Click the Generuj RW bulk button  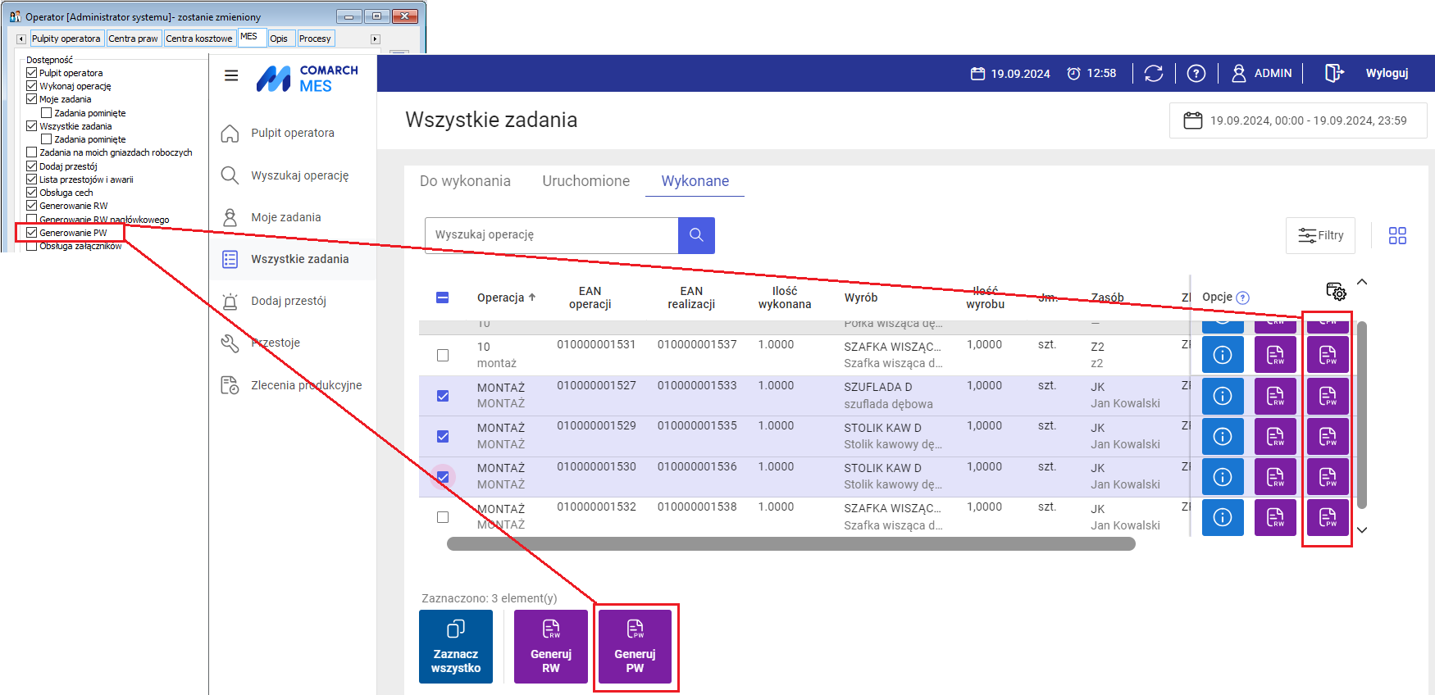click(551, 647)
